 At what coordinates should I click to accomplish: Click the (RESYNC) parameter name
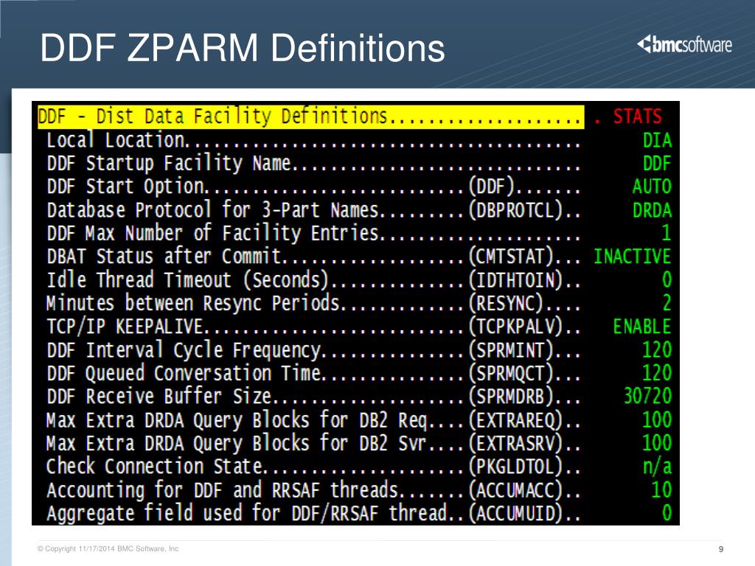(506, 303)
